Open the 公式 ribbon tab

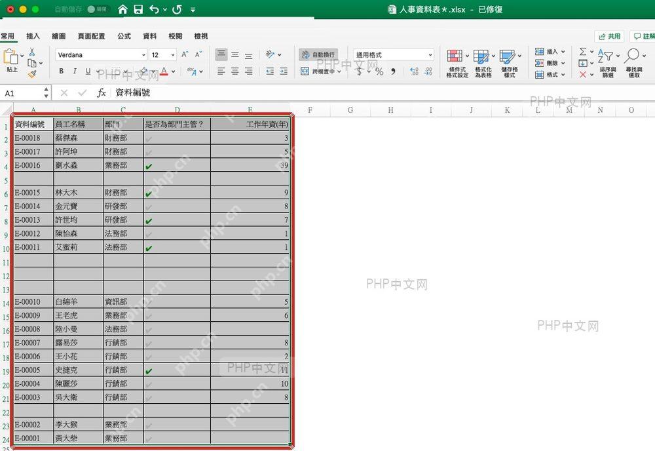tap(124, 36)
